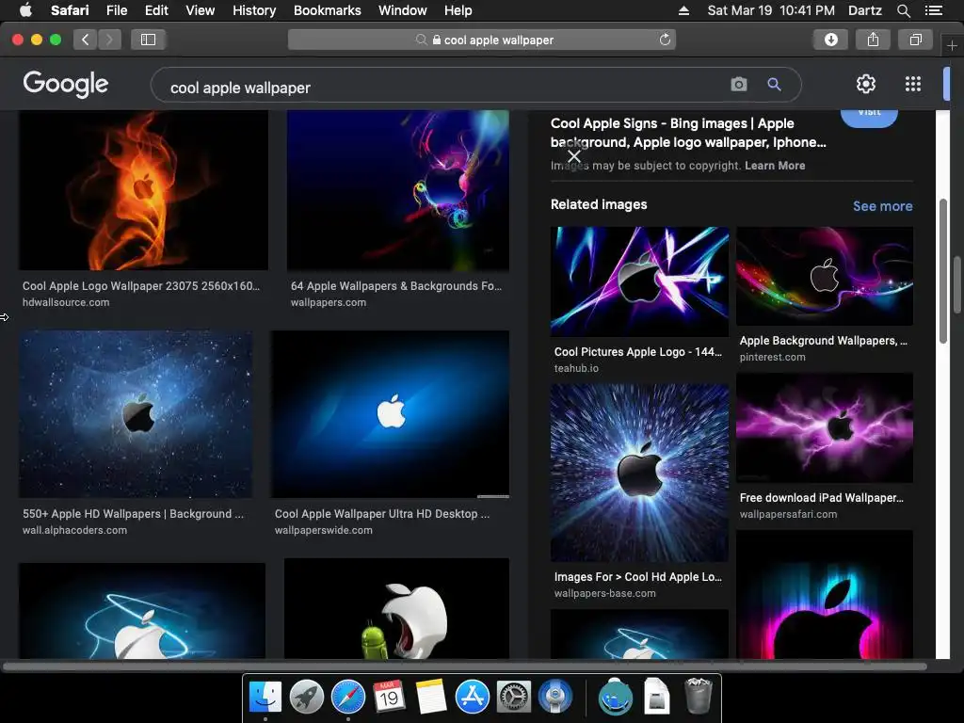Select the blue glow Apple wallpaper thumbnail

390,414
